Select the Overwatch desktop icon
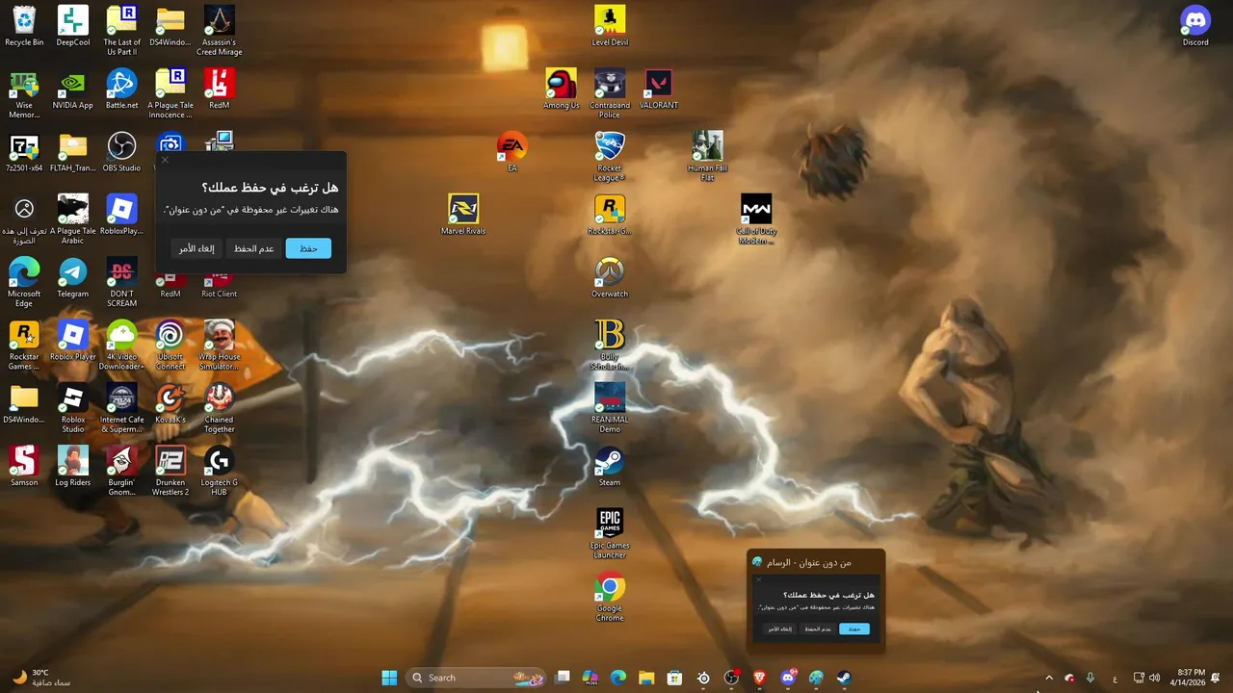The image size is (1233, 693). click(x=610, y=278)
